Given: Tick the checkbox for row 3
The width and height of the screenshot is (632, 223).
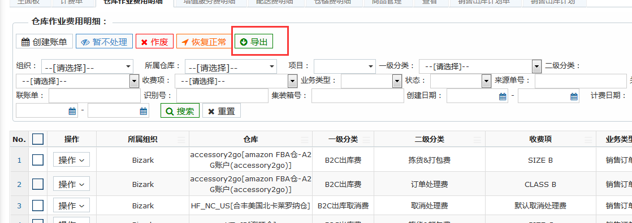Looking at the screenshot, I should point(38,206).
